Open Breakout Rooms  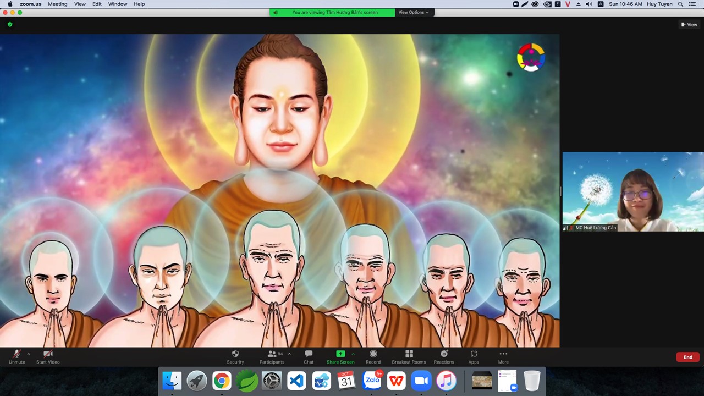409,356
